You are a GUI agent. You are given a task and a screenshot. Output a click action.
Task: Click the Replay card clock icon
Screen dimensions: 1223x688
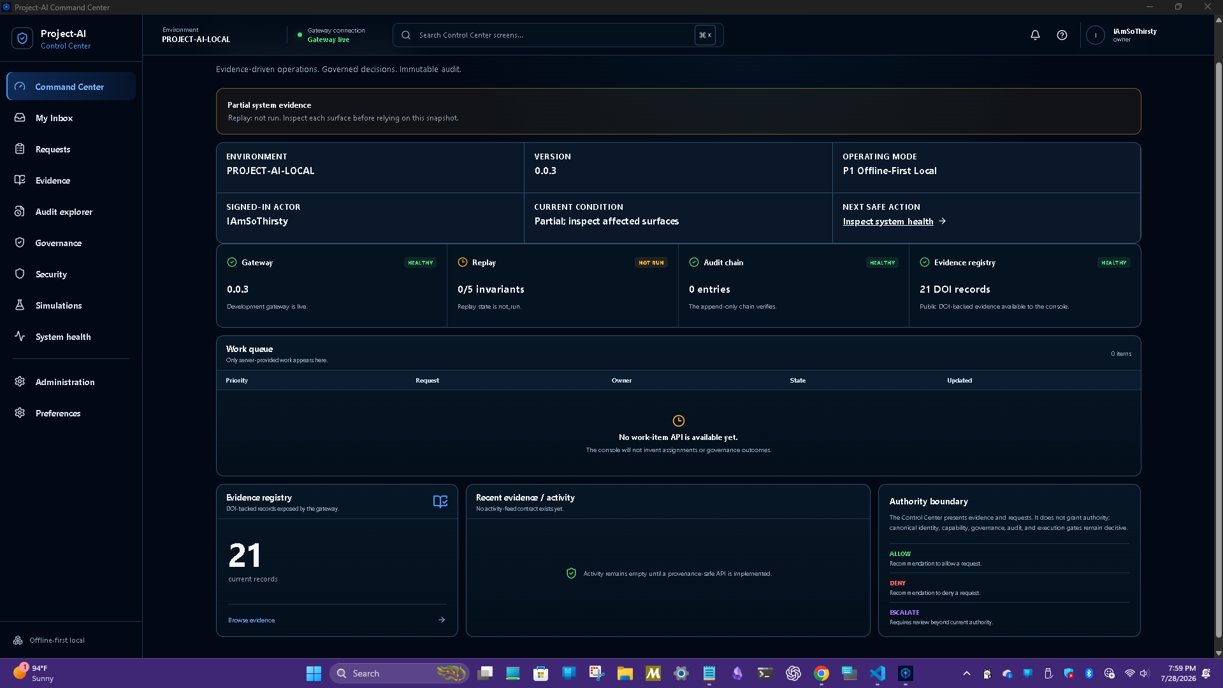coord(463,262)
